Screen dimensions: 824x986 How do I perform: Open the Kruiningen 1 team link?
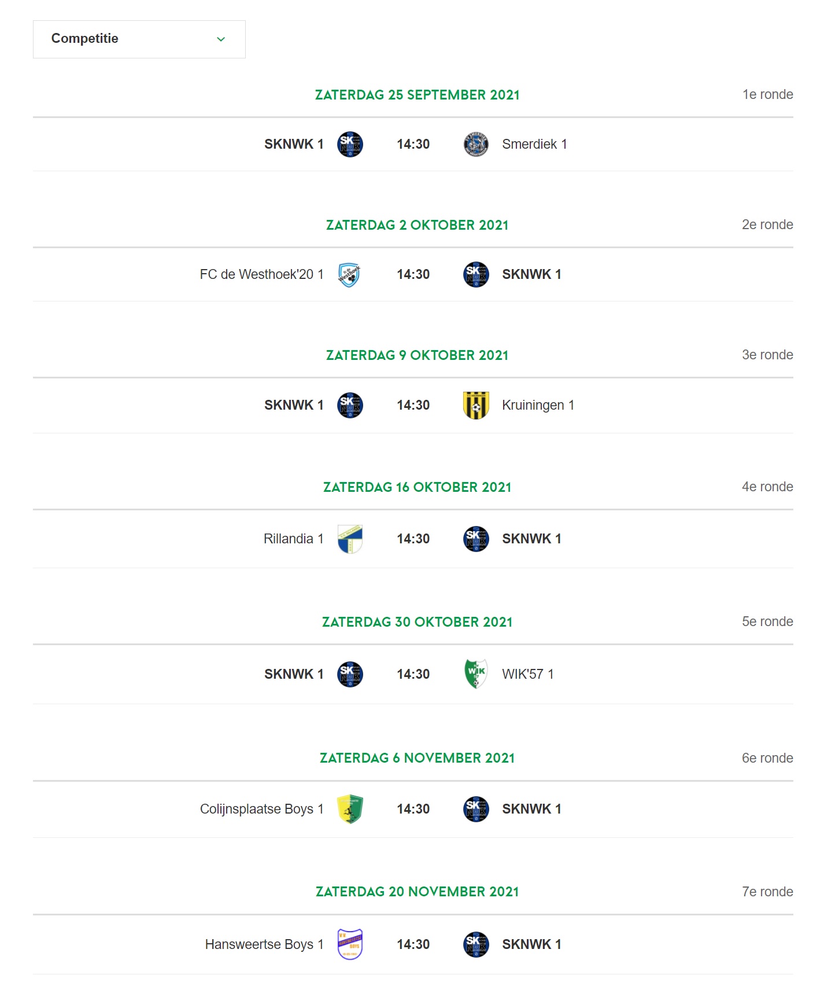(x=538, y=405)
